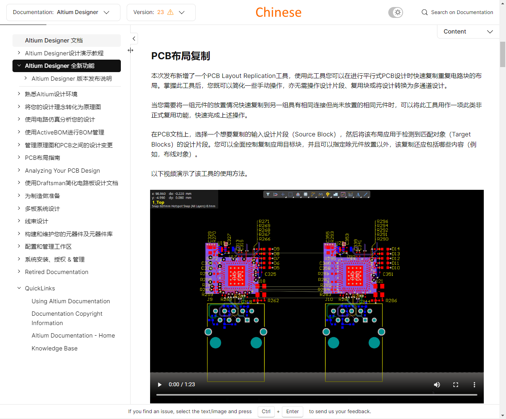The image size is (506, 419).
Task: Click the interactive routing icon
Action: click(x=313, y=194)
